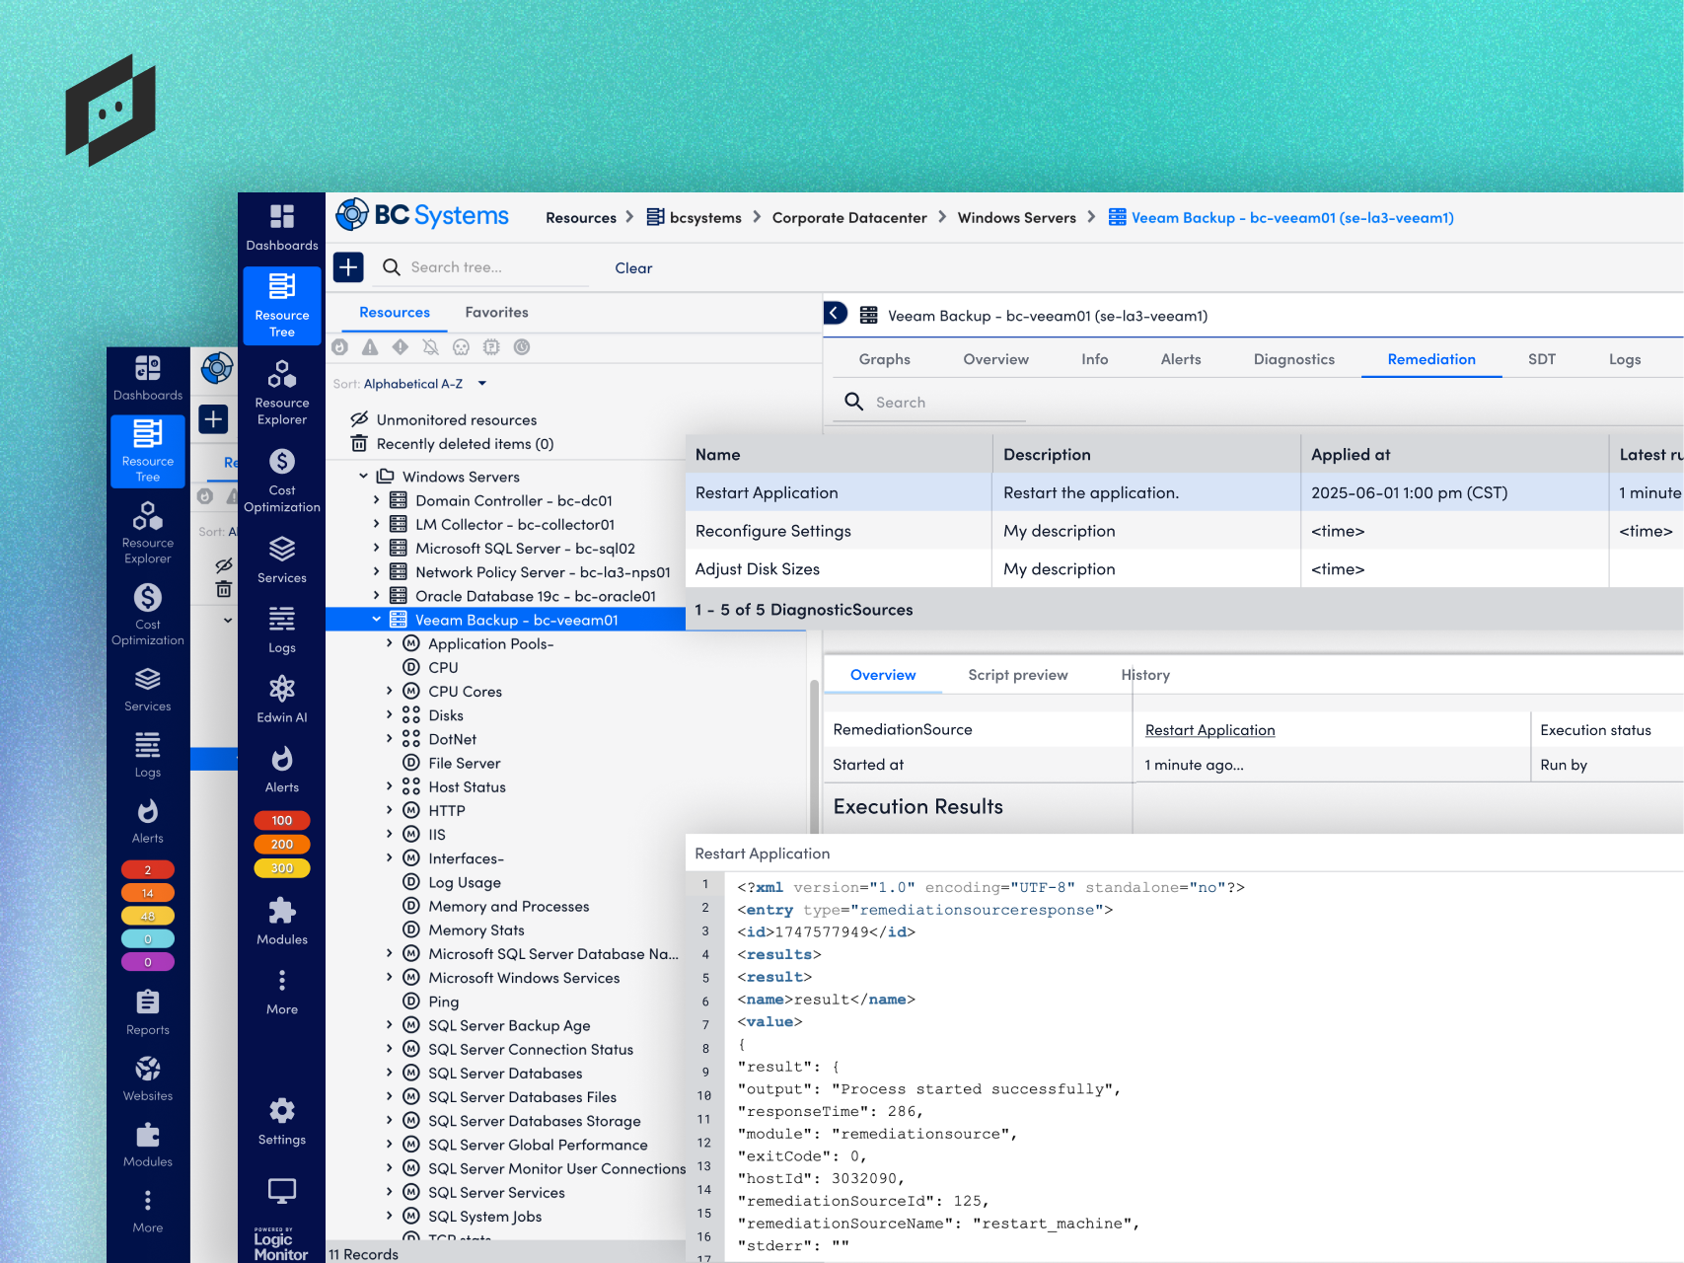The width and height of the screenshot is (1684, 1263).
Task: Collapse the Veeam Backup - bc-veeam01 node
Action: [x=377, y=619]
